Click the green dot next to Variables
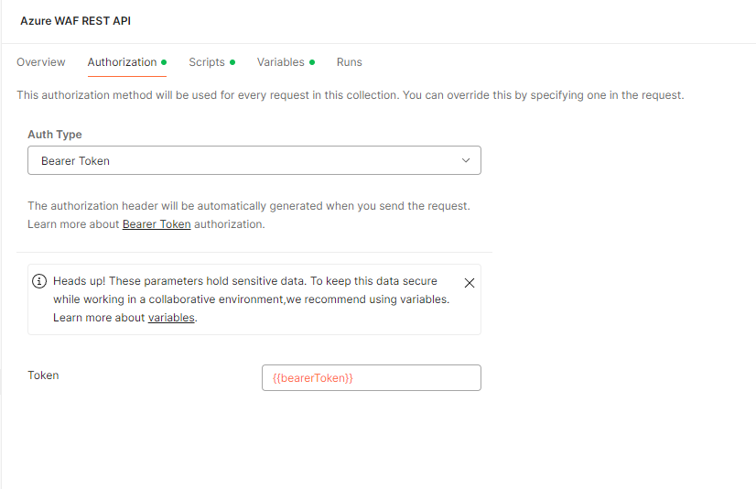Screen dimensions: 756x489 point(312,62)
